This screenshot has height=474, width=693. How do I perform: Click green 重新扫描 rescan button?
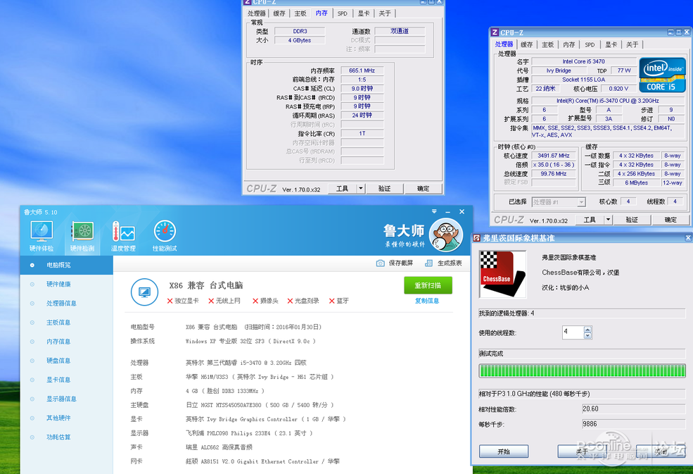[x=428, y=285]
